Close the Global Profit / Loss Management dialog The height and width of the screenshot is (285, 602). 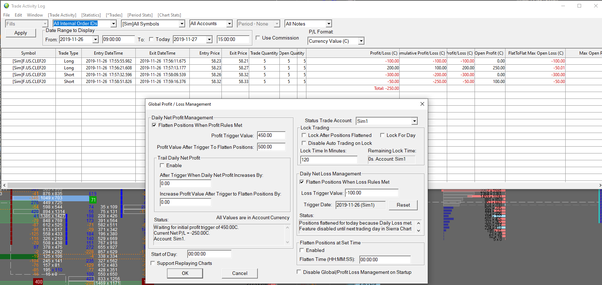(422, 104)
